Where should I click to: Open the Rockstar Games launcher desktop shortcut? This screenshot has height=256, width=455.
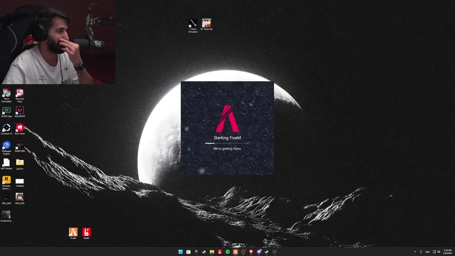tap(6, 183)
